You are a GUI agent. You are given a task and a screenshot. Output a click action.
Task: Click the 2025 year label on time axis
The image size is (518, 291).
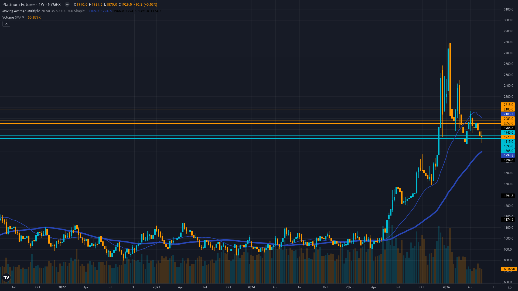click(350, 287)
